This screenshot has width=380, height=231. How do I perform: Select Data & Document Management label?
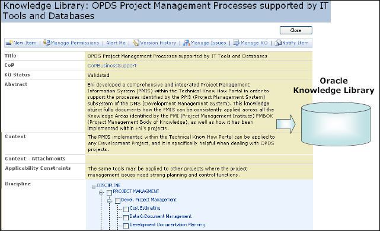click(x=161, y=216)
